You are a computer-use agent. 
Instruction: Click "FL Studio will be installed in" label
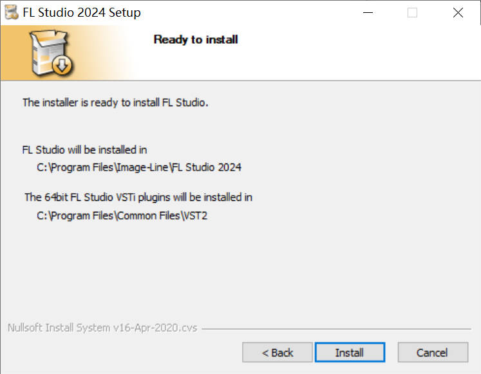point(84,150)
